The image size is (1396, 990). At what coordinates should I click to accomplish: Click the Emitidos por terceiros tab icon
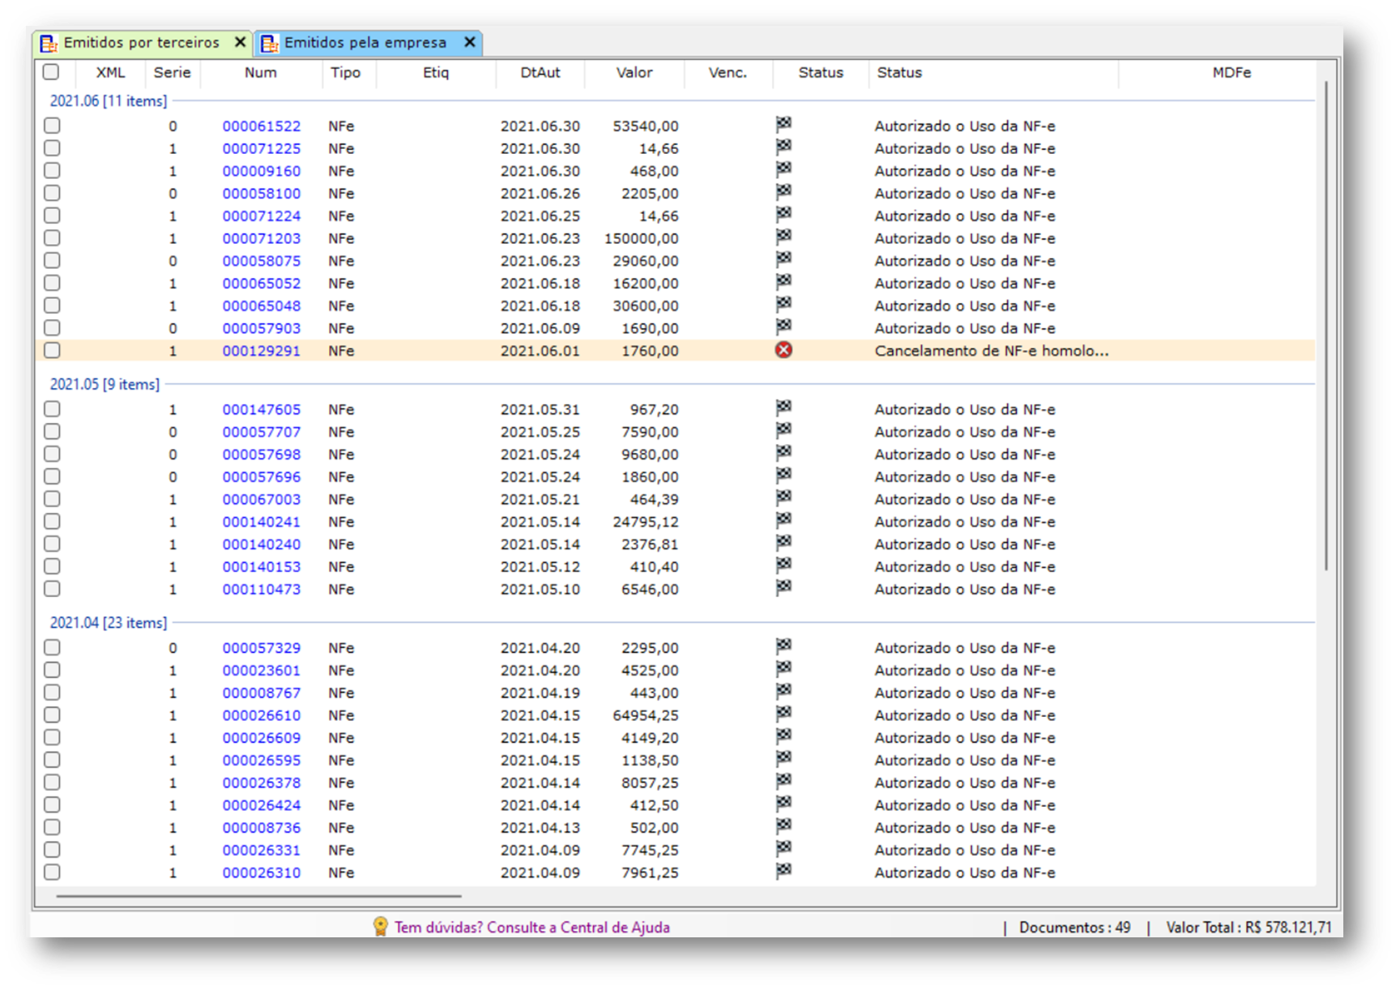(49, 43)
